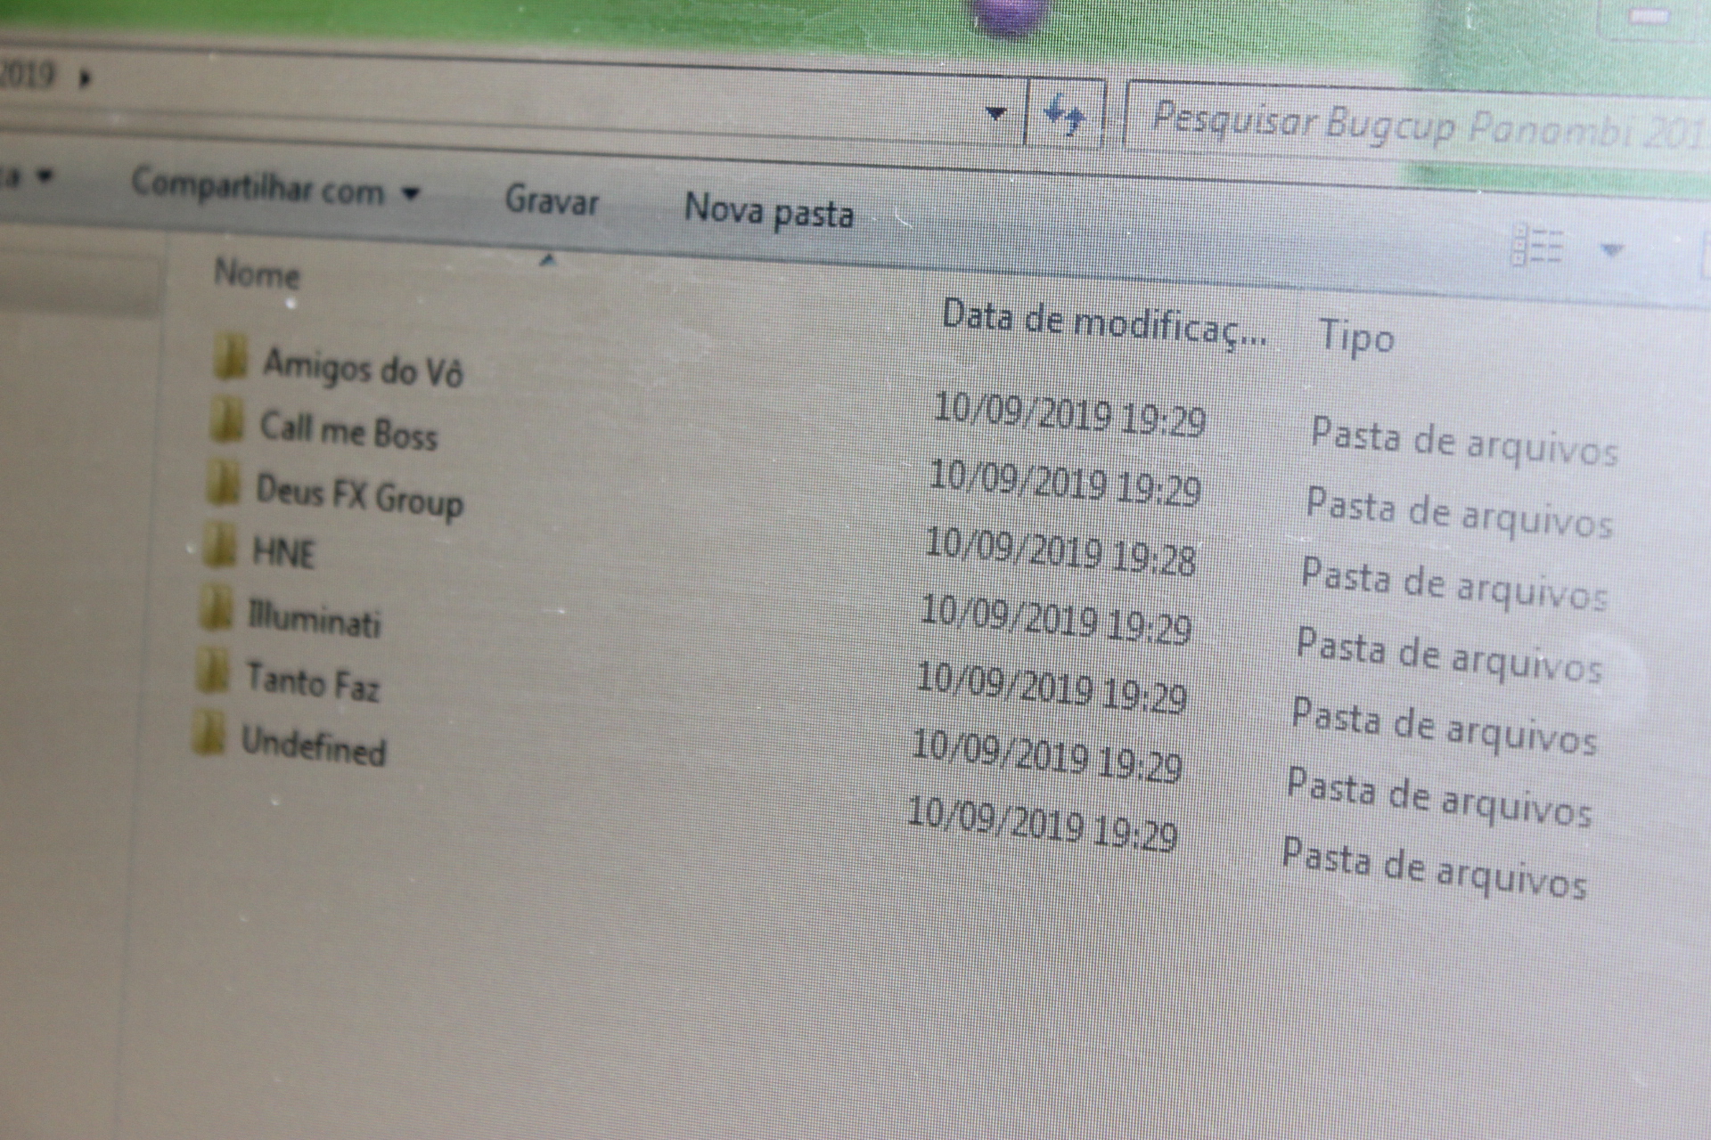1711x1140 pixels.
Task: Sort by the Nome column header
Action: click(x=257, y=274)
